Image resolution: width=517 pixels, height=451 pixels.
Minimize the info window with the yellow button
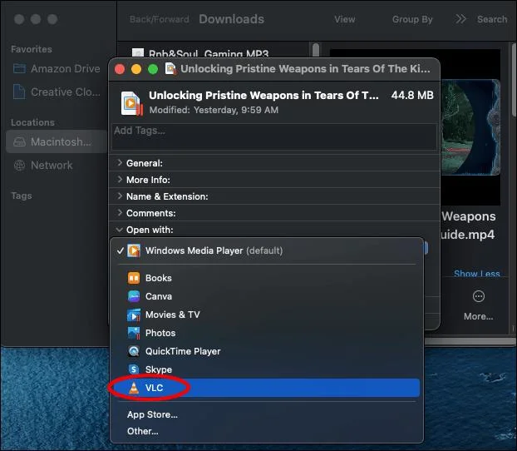(136, 69)
